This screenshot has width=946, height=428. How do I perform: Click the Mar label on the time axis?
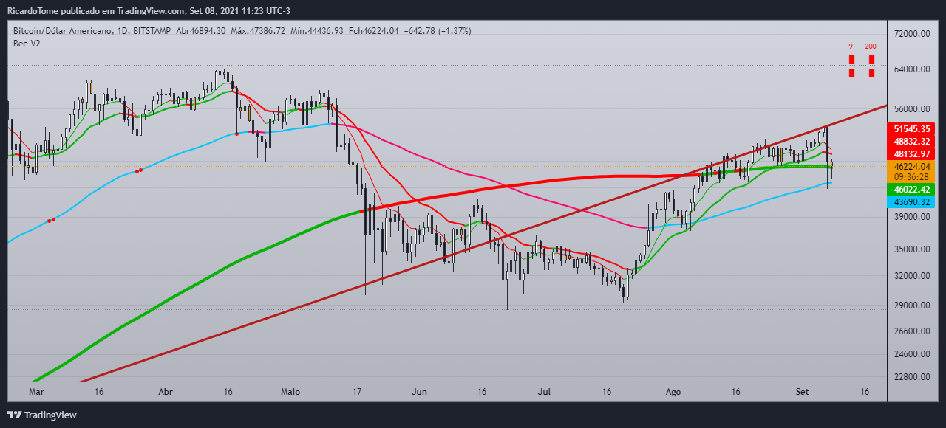click(36, 392)
